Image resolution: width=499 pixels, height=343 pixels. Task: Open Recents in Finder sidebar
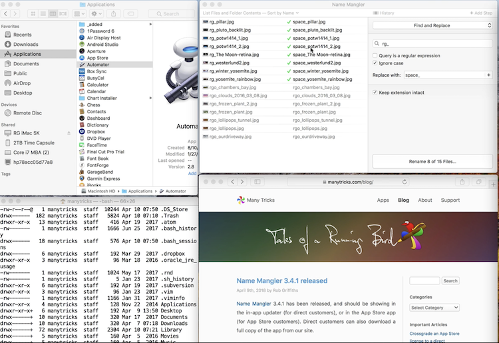pyautogui.click(x=22, y=35)
